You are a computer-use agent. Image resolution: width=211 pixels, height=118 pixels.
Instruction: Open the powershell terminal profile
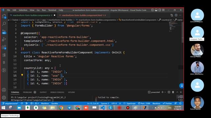point(154,92)
